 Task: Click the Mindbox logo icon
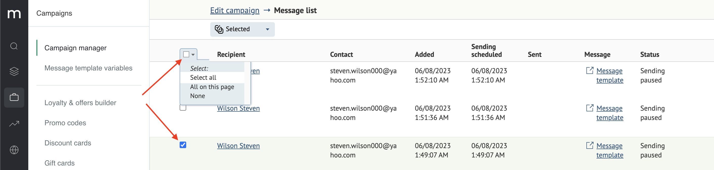pos(14,14)
